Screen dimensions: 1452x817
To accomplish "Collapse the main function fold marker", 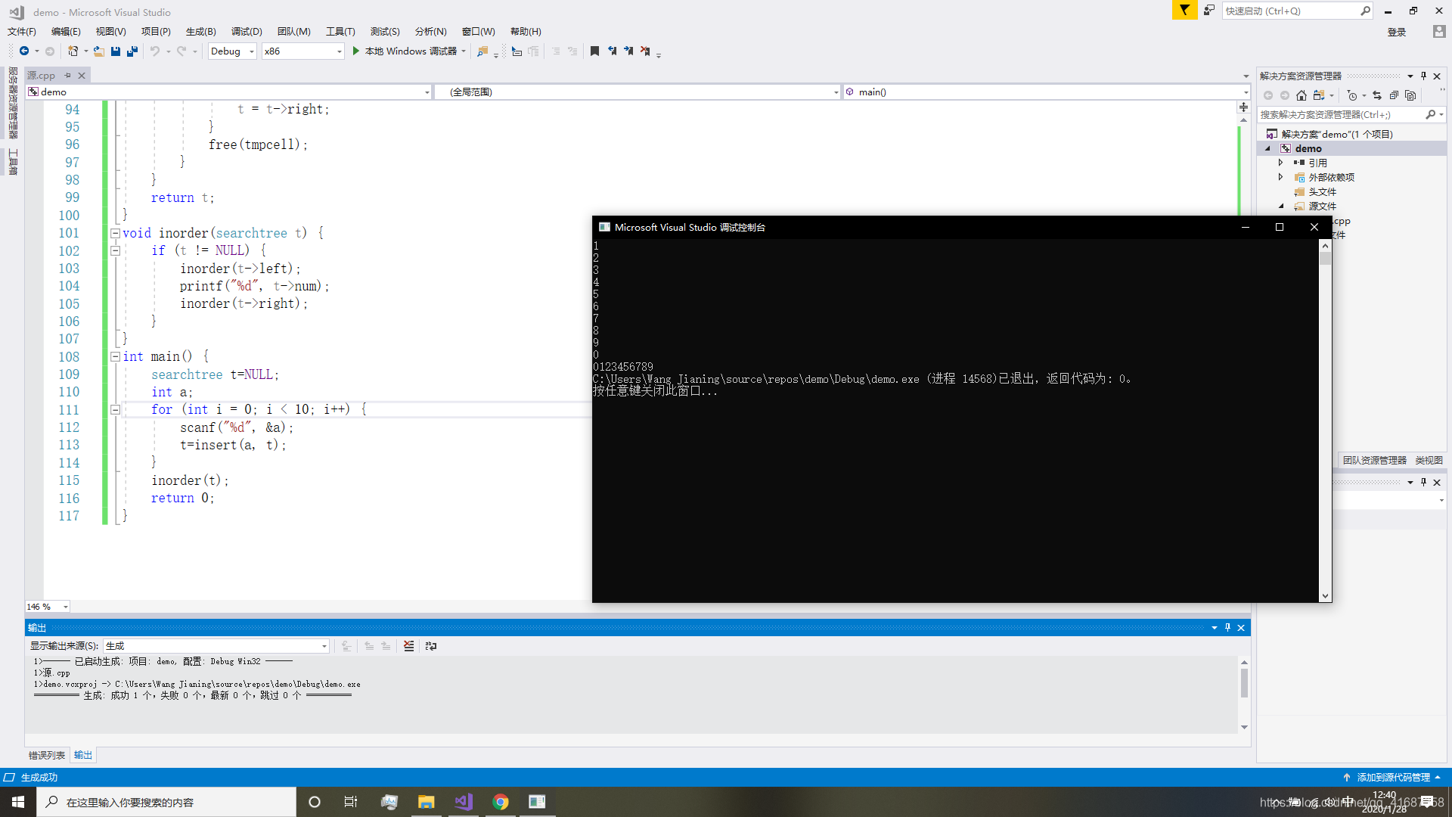I will click(115, 356).
